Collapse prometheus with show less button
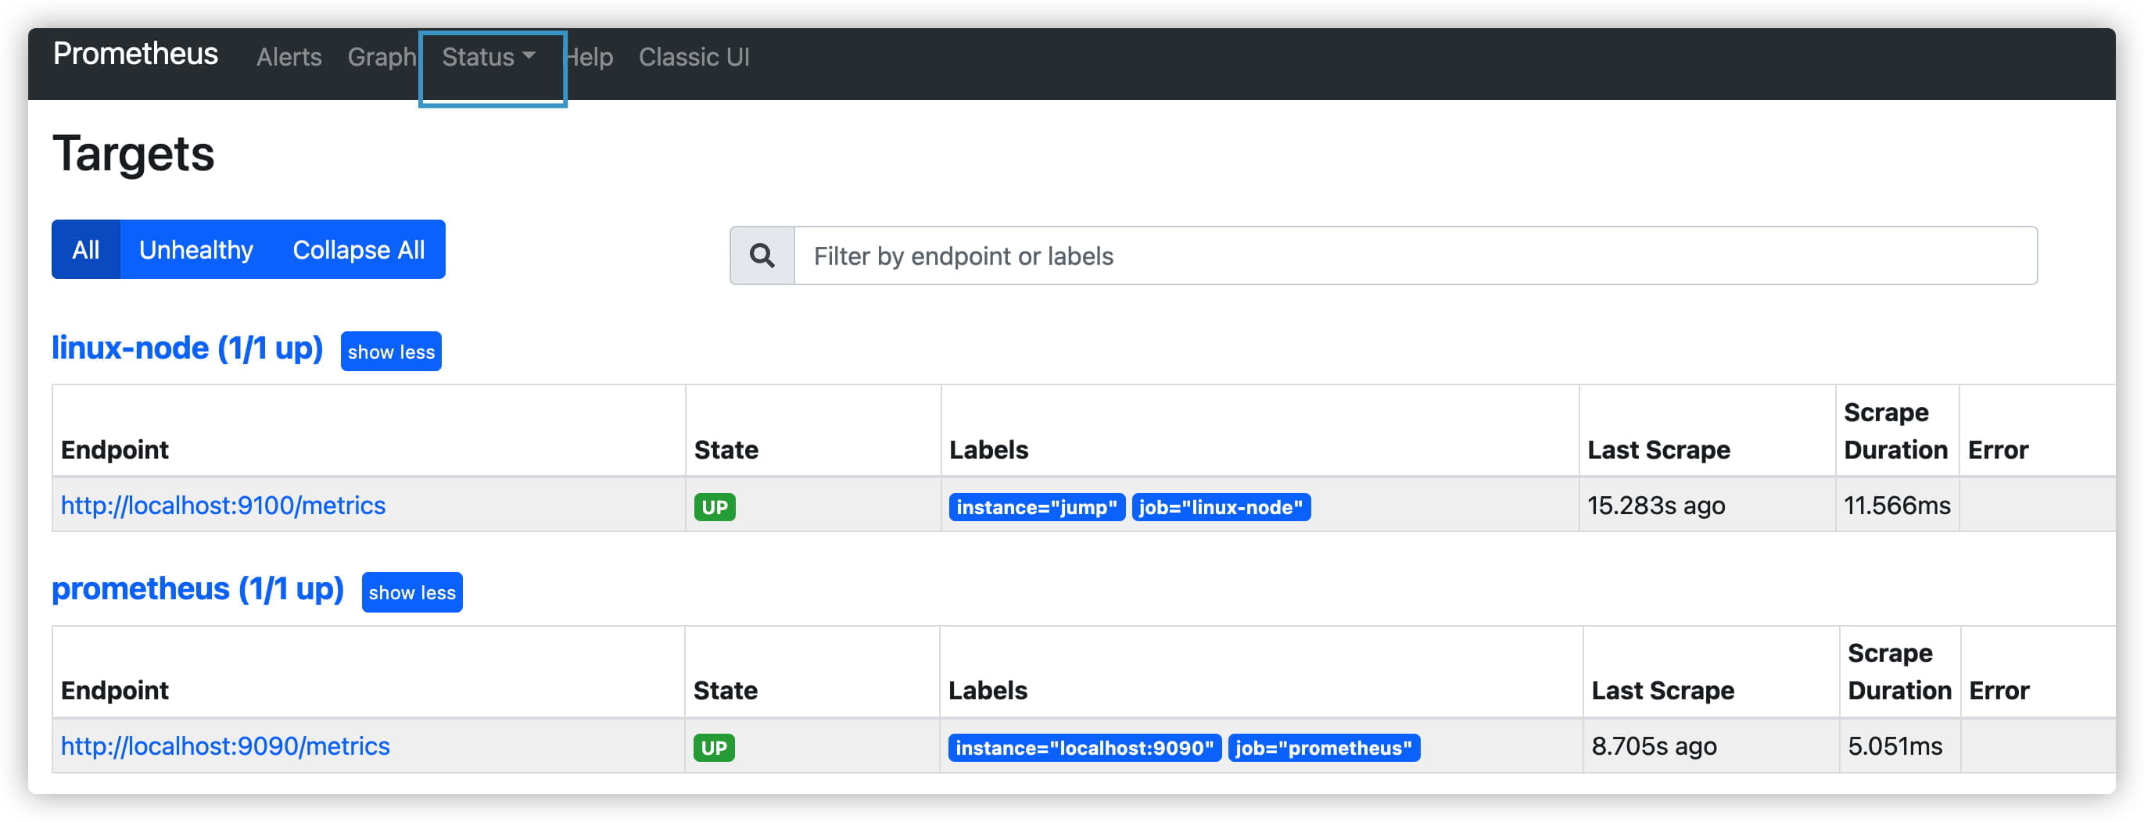This screenshot has height=822, width=2144. click(x=412, y=591)
